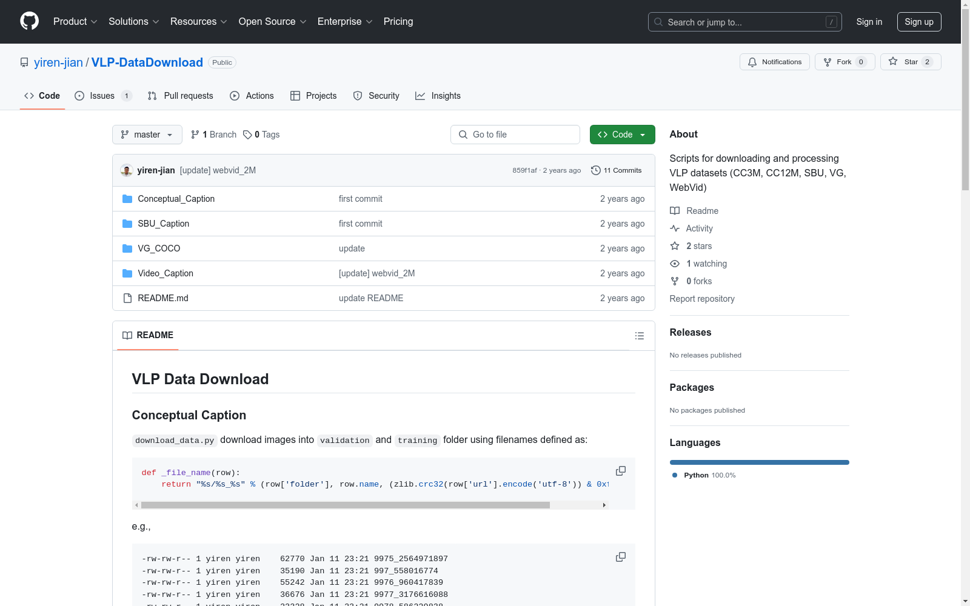Open the SBU_Caption folder

[x=164, y=224]
